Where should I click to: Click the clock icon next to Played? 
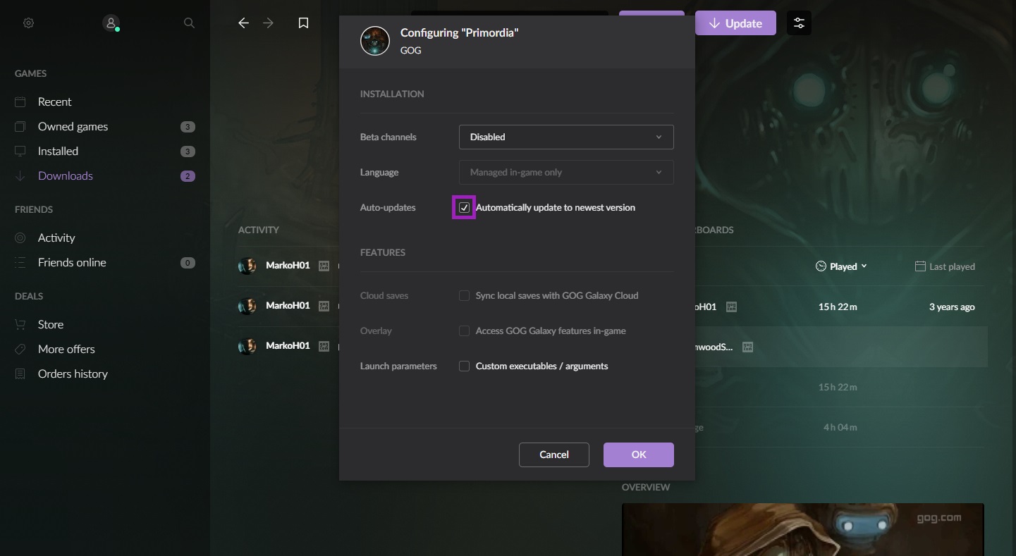(x=821, y=266)
